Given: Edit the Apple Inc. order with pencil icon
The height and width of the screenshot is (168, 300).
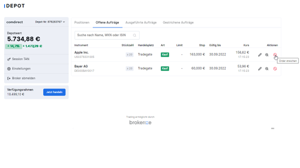Looking at the screenshot, I should click(x=260, y=55).
